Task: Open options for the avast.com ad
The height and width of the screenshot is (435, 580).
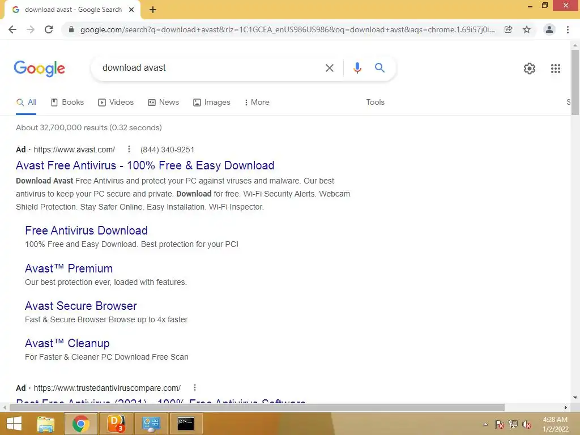Action: tap(129, 149)
